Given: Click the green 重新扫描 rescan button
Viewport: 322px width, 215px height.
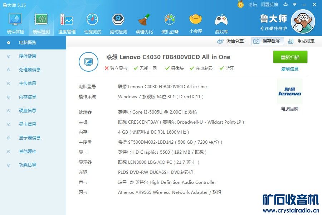Looking at the screenshot, I should click(x=290, y=57).
